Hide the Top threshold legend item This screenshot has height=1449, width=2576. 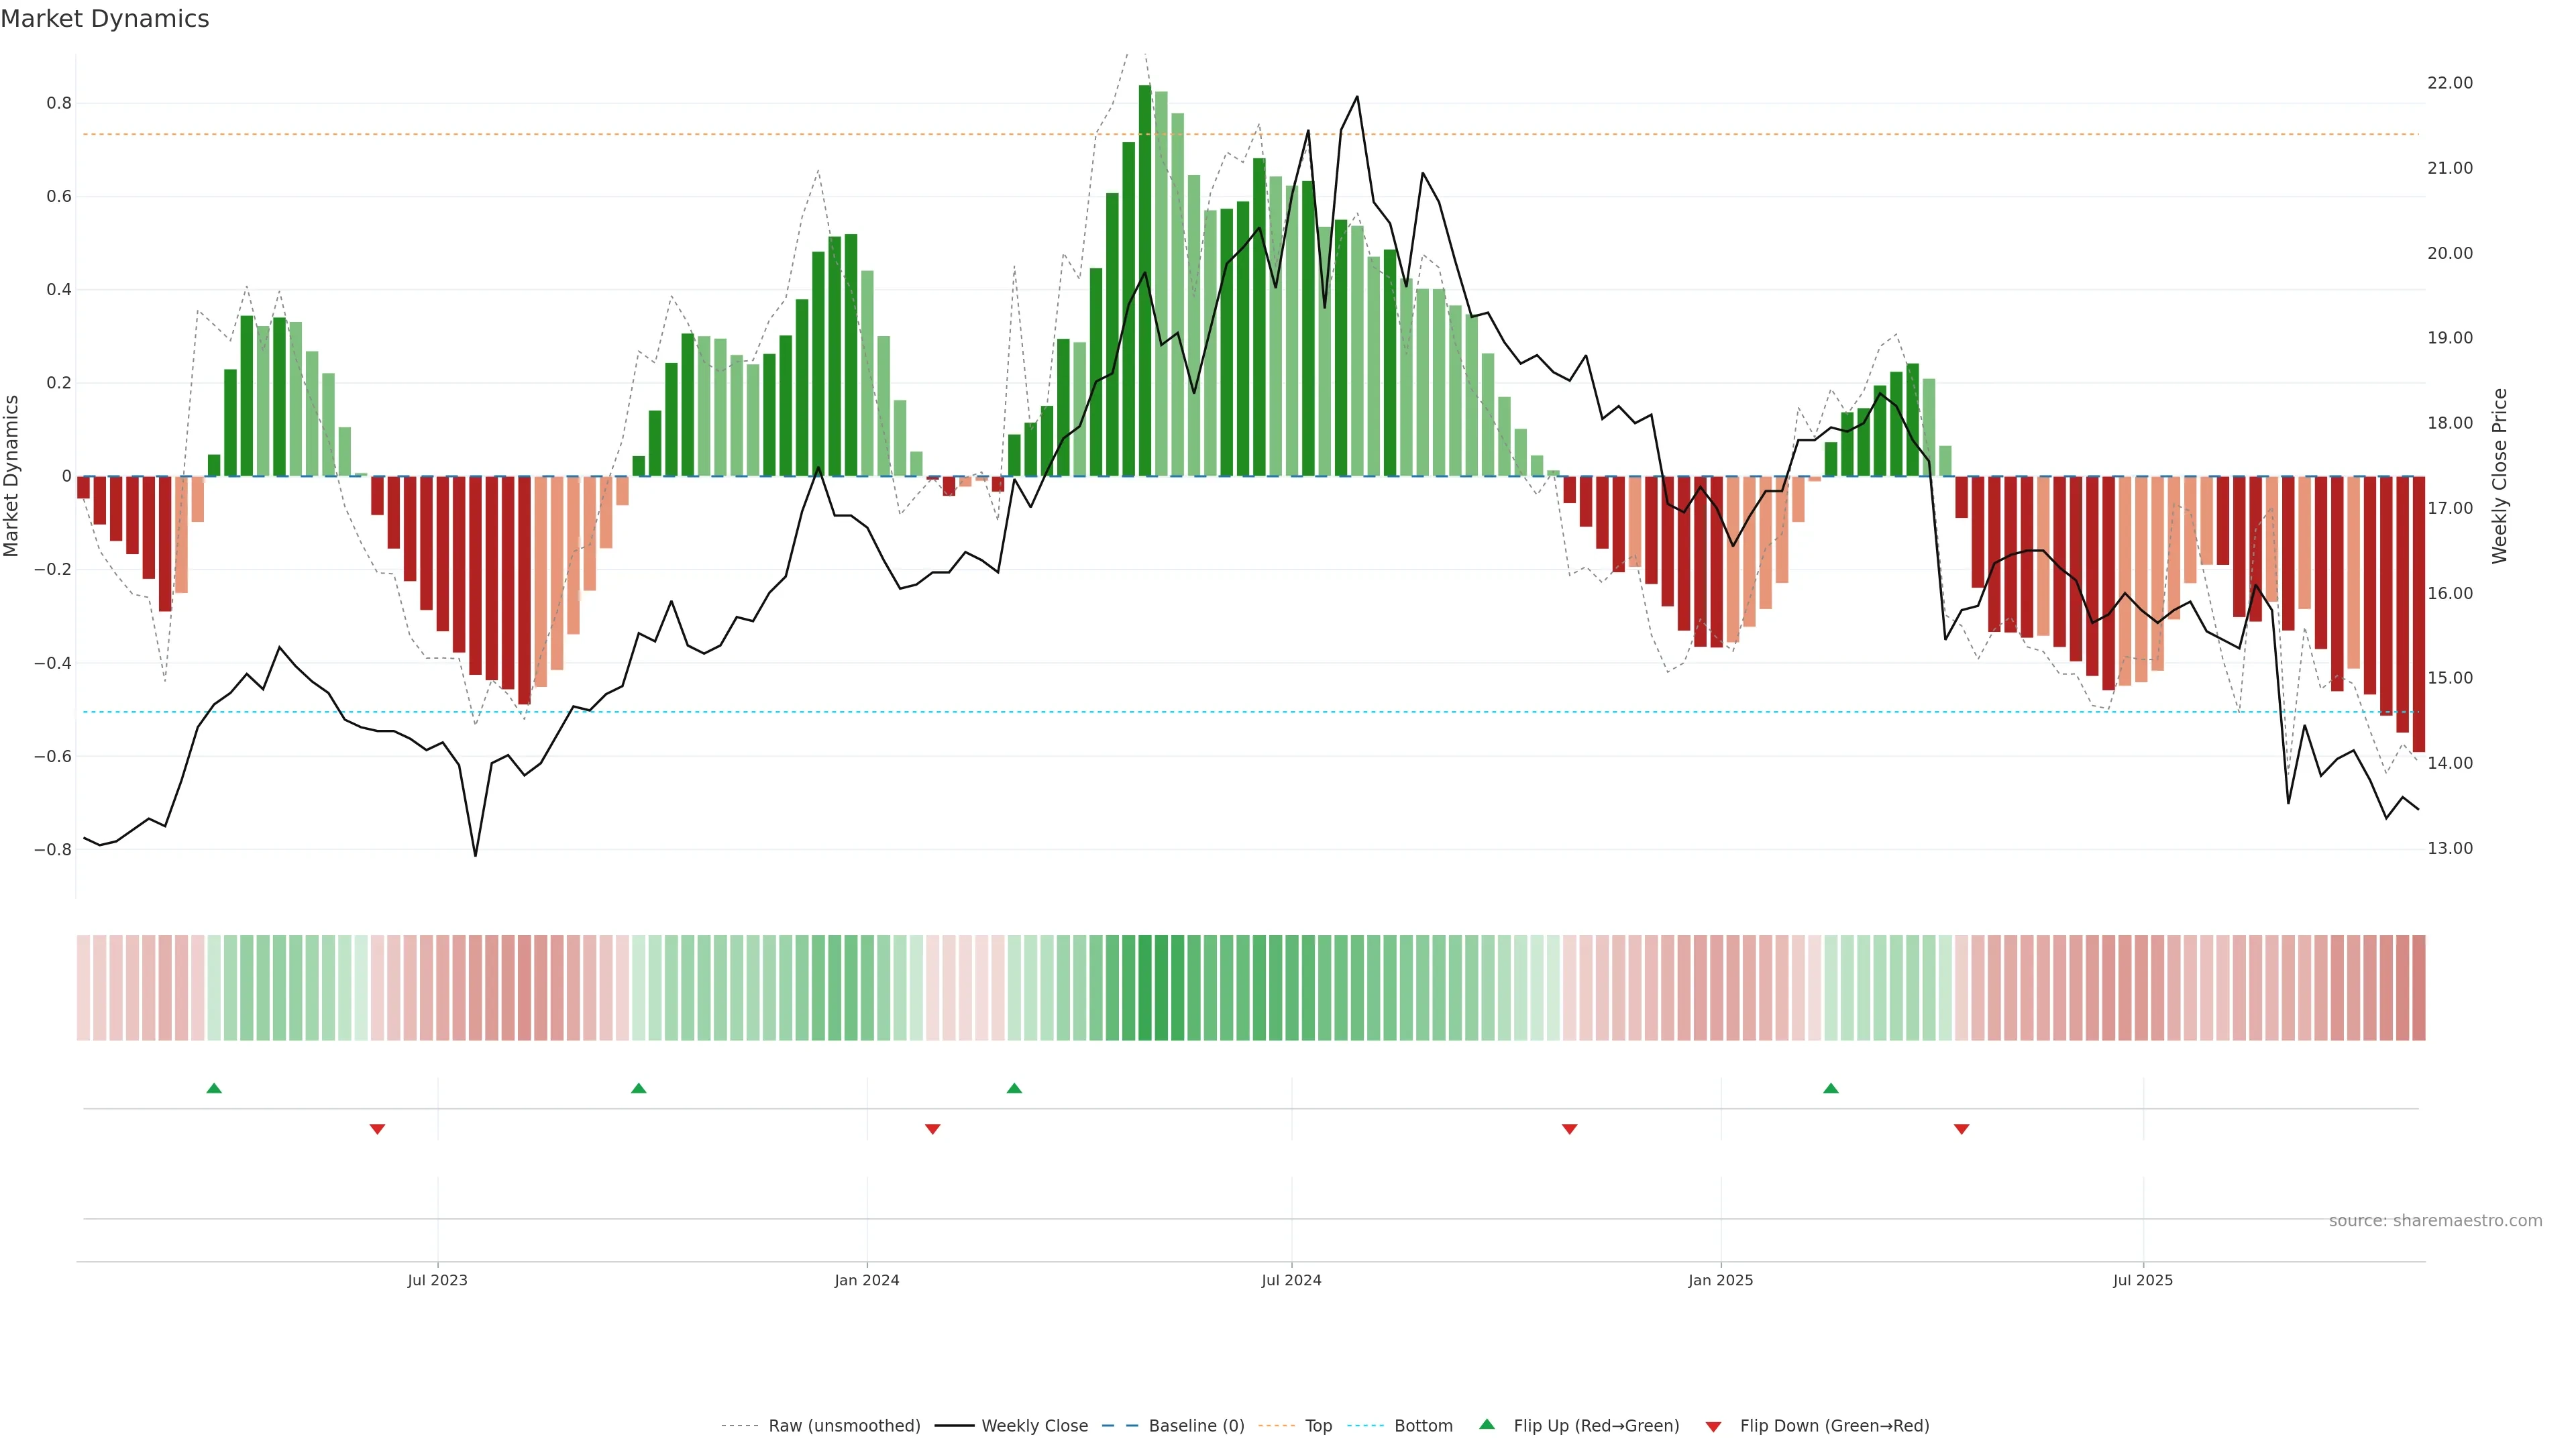(1318, 1426)
